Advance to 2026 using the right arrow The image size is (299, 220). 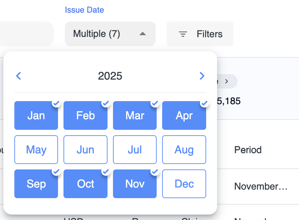tap(202, 76)
